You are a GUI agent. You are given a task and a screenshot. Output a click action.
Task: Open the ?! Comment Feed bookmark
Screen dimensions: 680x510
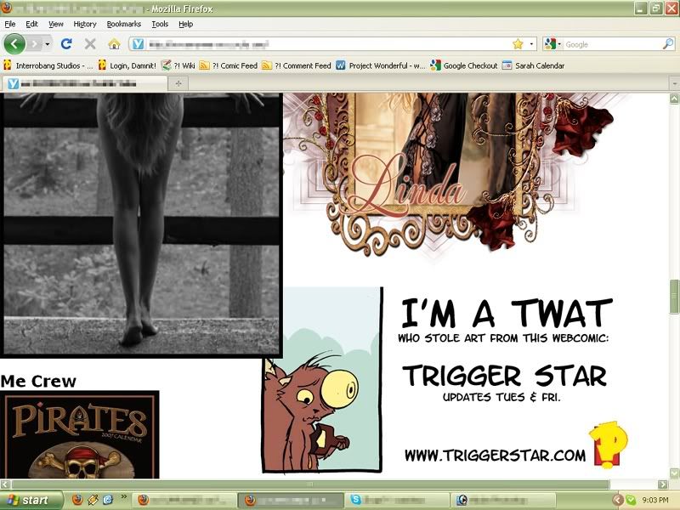[x=297, y=65]
